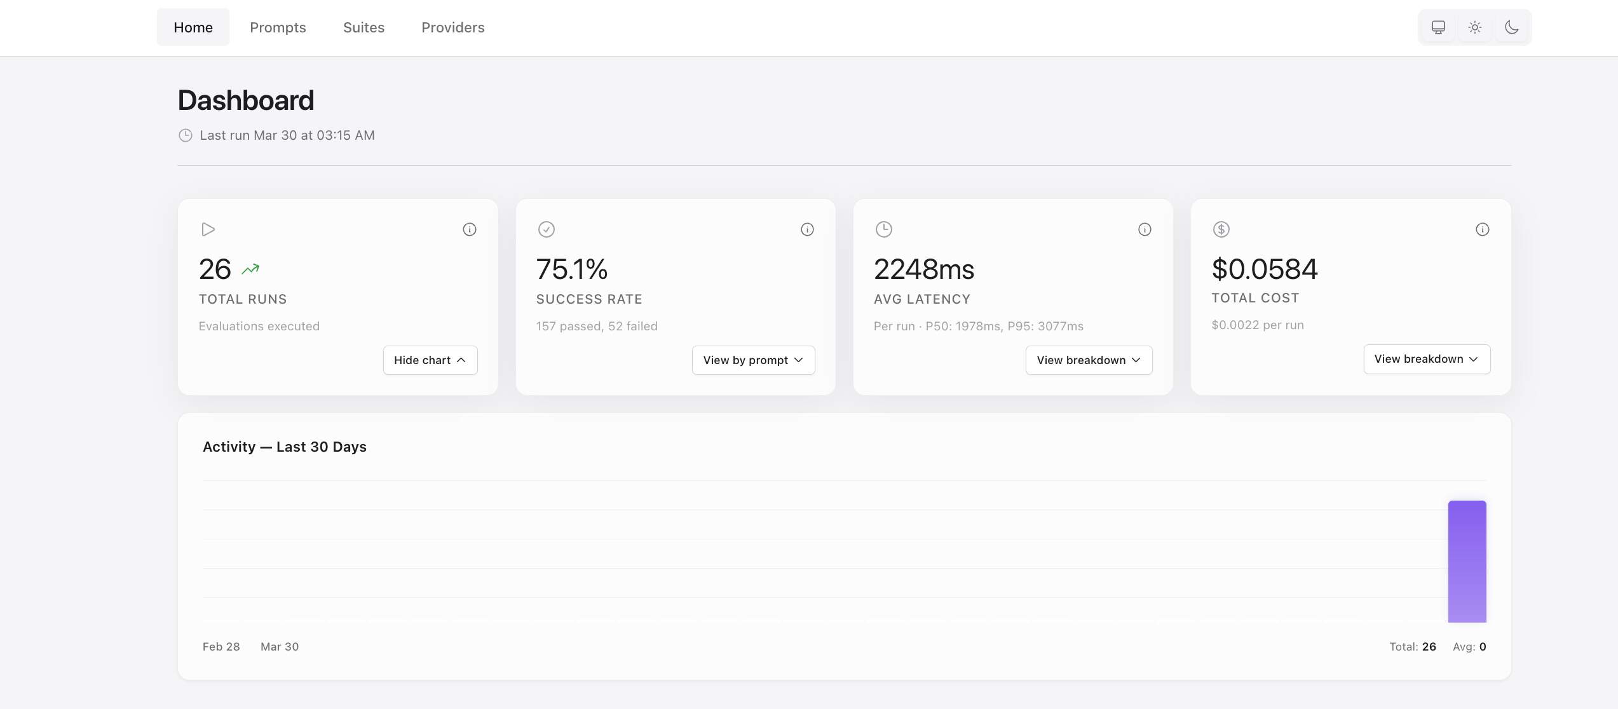This screenshot has width=1618, height=709.
Task: Enable light theme with sun icon
Action: coord(1474,27)
